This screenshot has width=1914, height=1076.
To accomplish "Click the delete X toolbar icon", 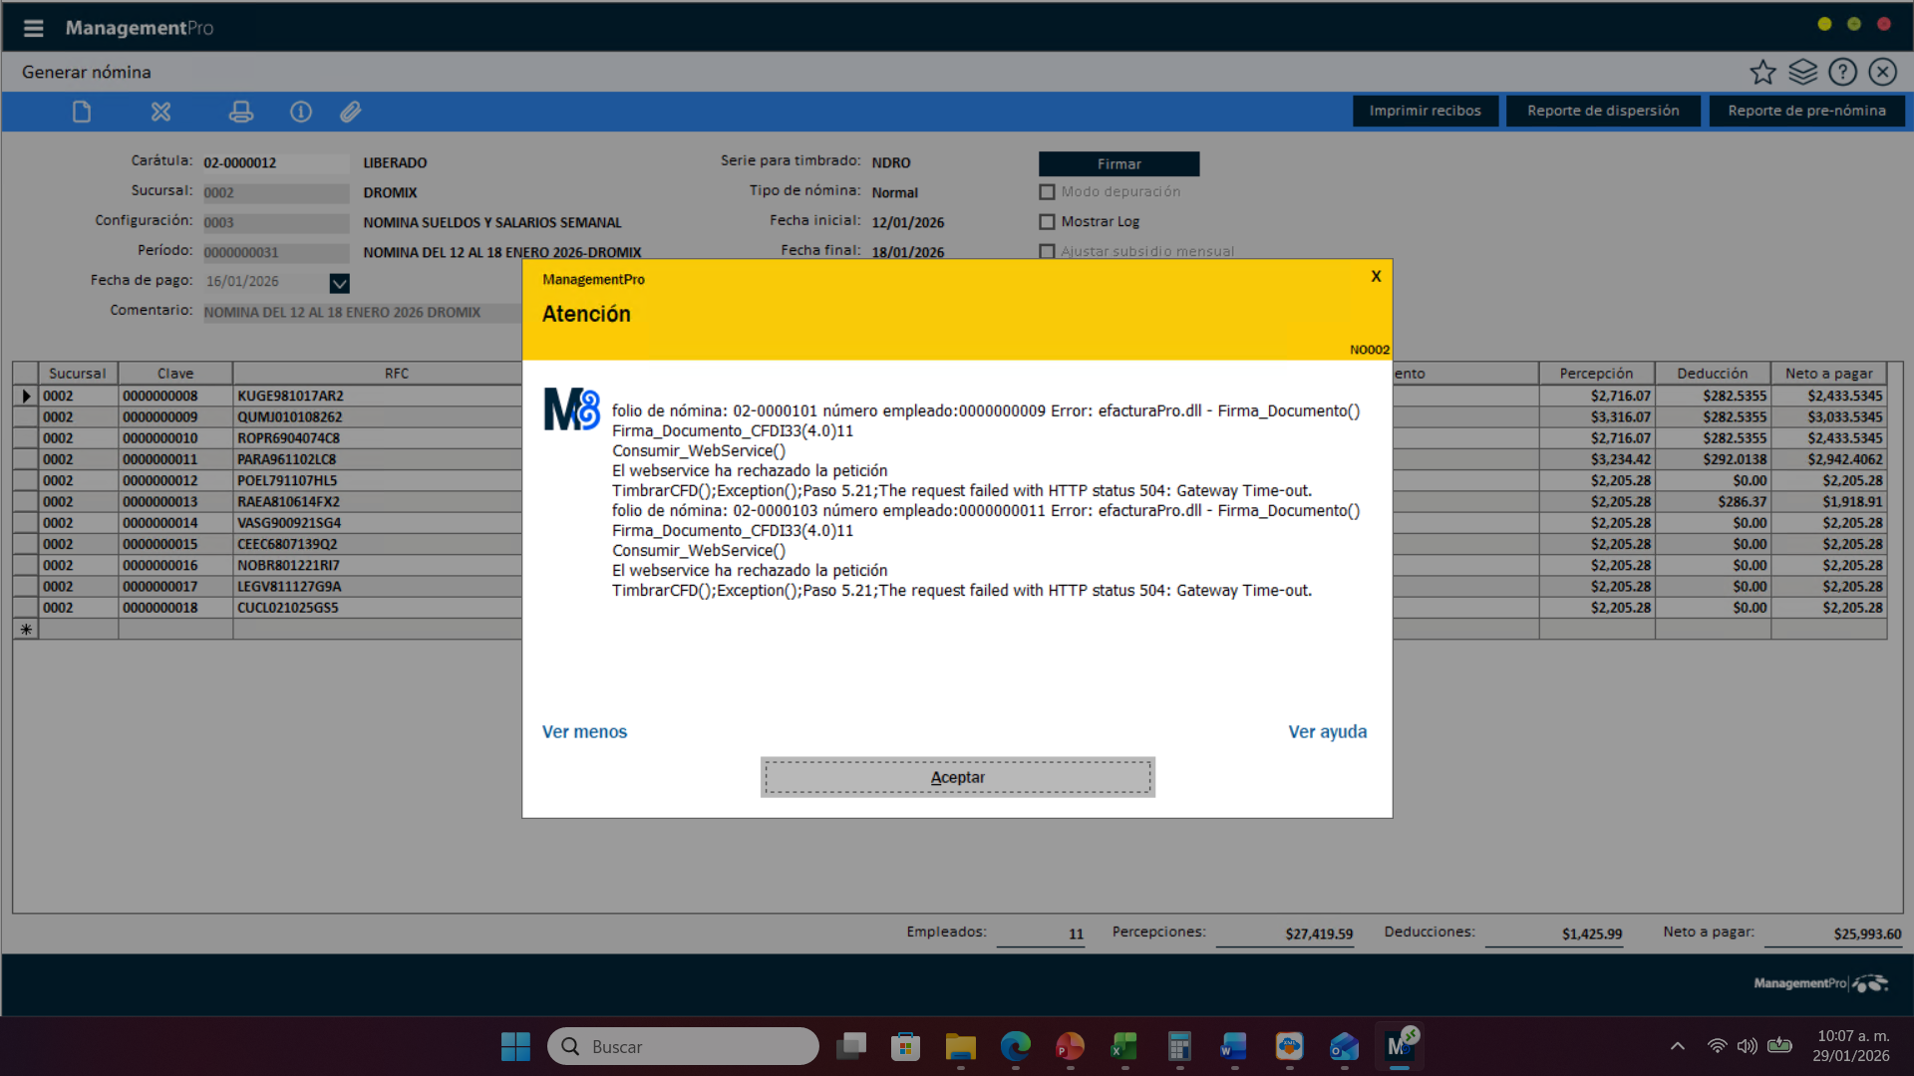I will click(160, 112).
